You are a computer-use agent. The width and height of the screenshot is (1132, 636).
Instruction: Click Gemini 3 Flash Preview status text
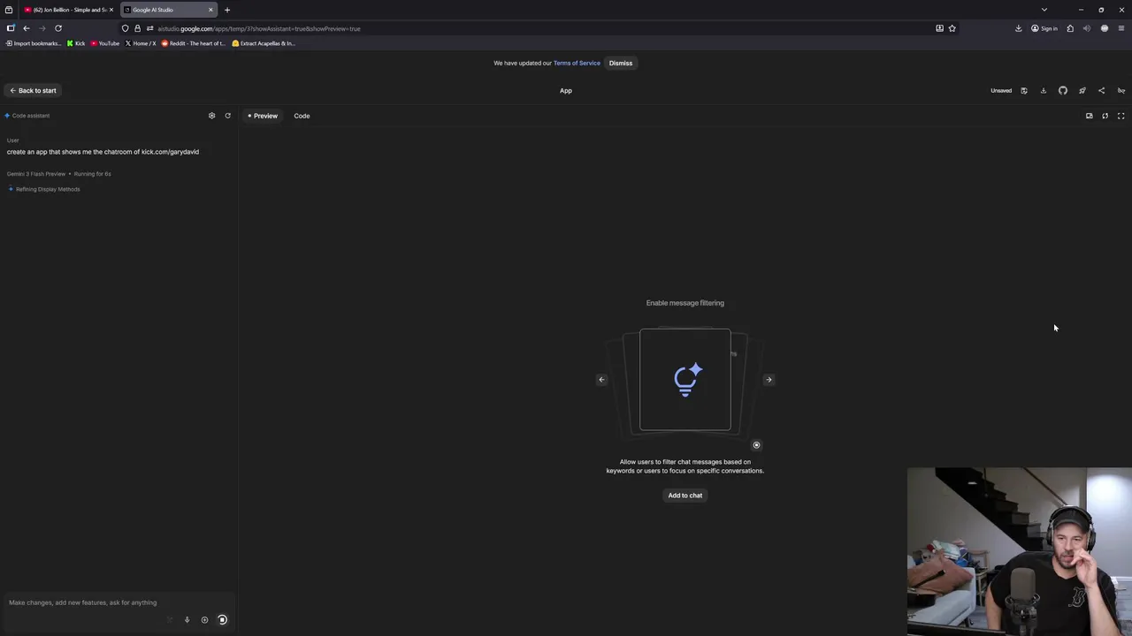(x=36, y=174)
